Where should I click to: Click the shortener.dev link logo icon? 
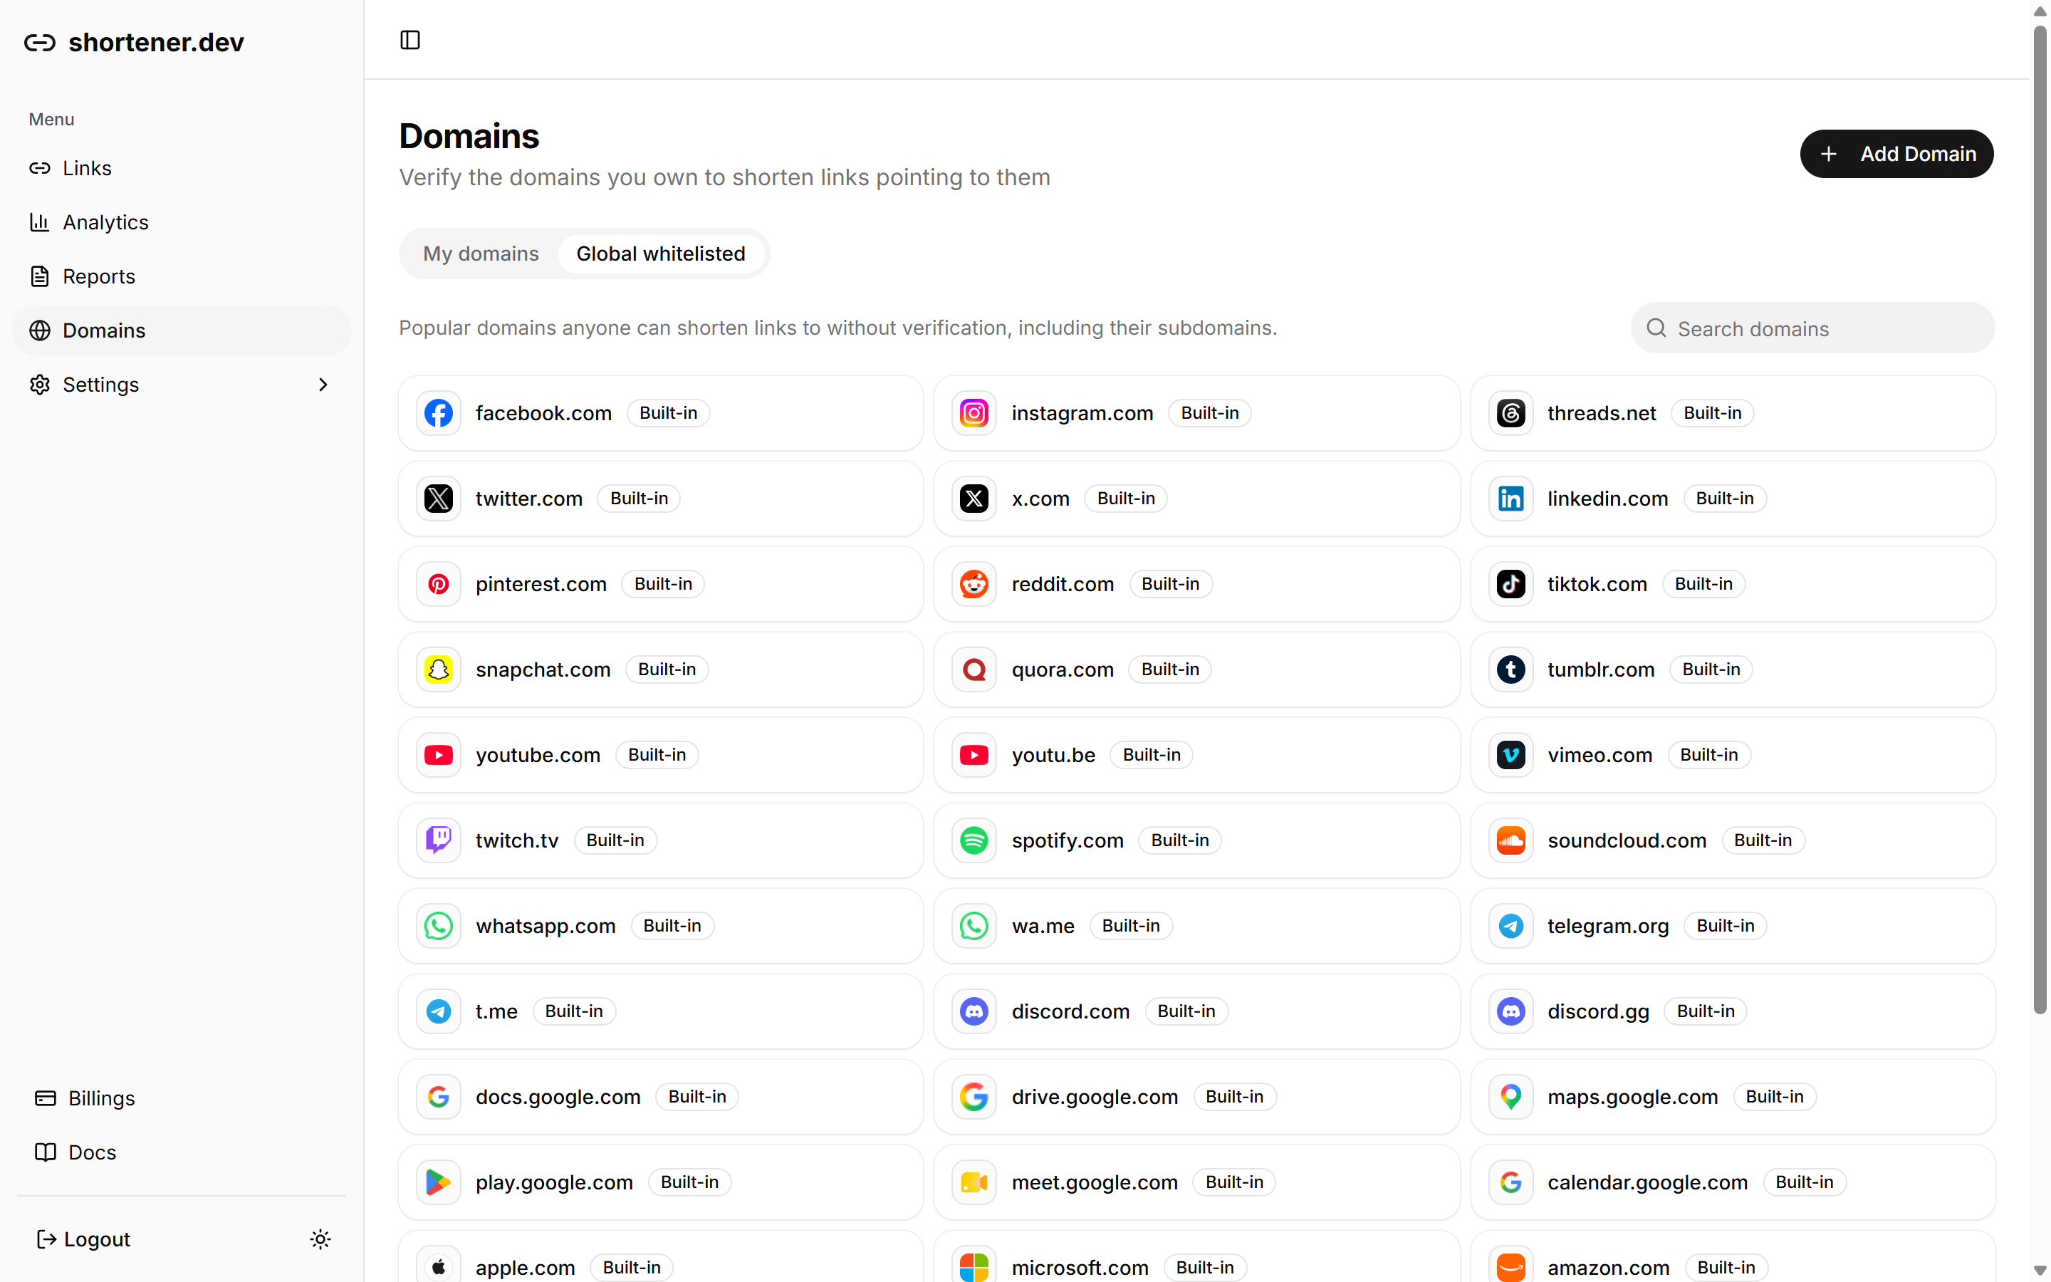[40, 43]
